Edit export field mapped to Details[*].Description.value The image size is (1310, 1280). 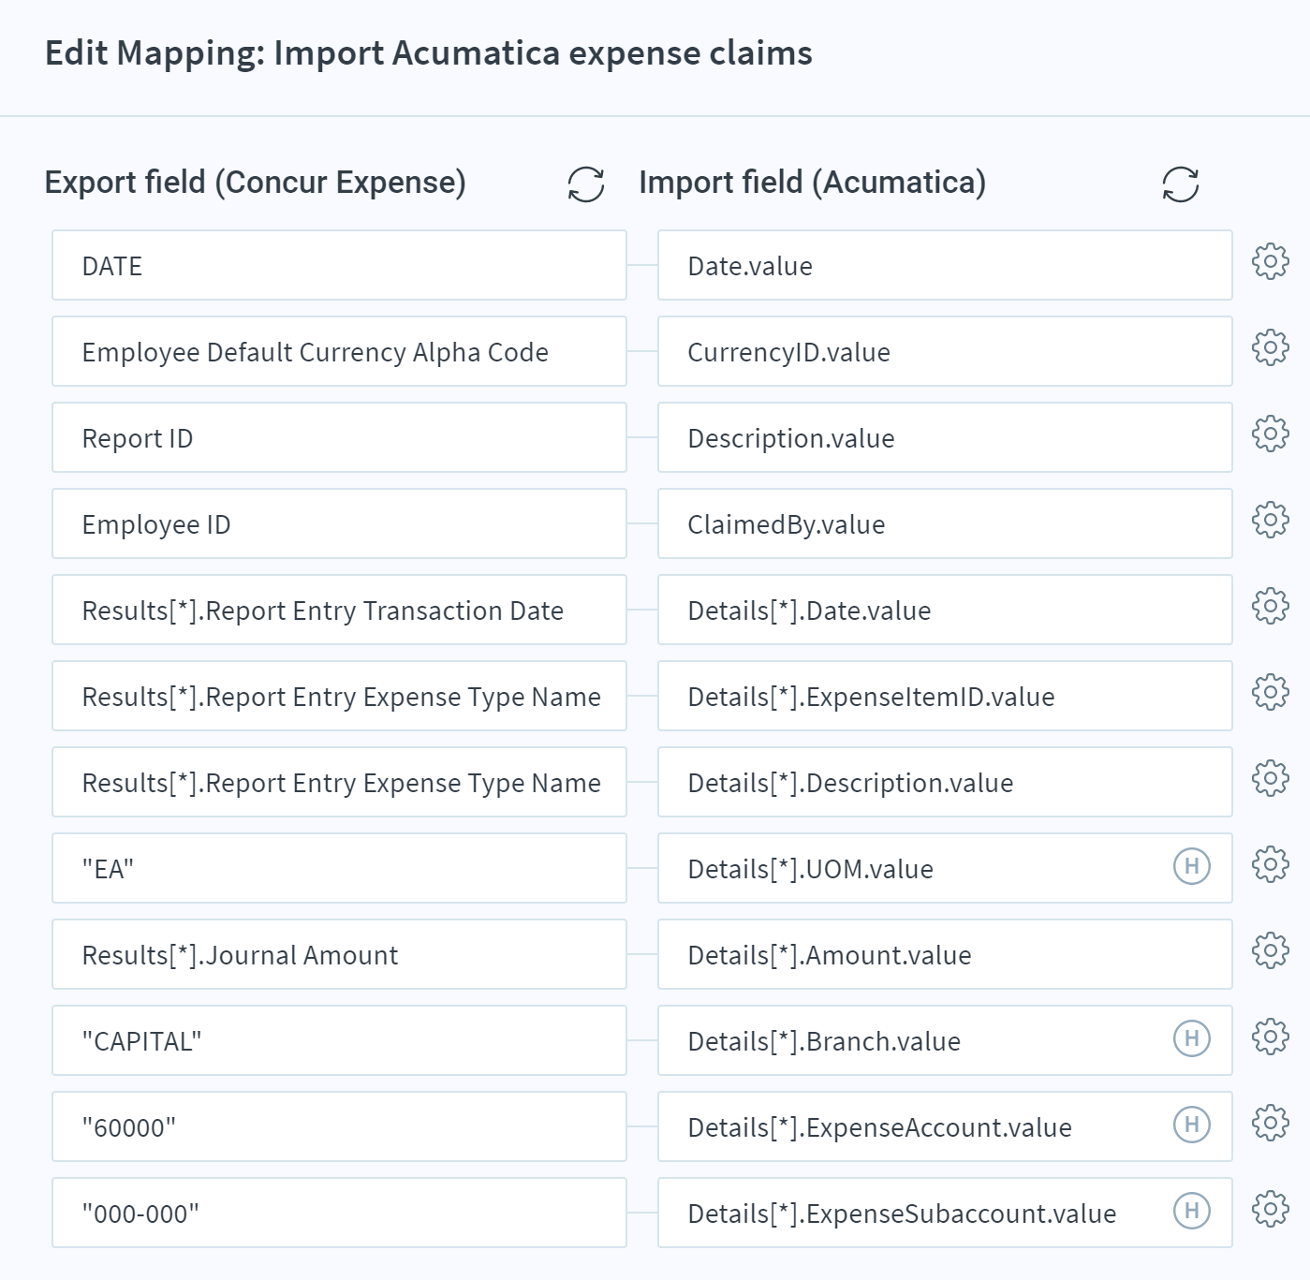339,782
